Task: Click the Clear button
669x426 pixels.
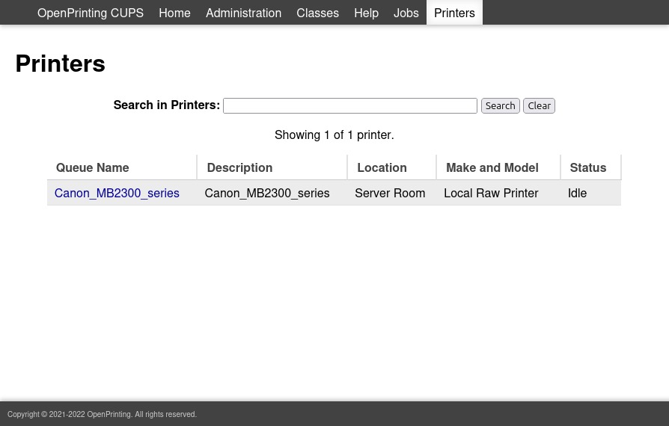Action: click(539, 106)
